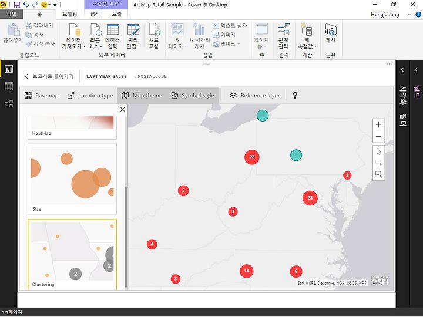Open the smiley feedback icon
The image size is (423, 317).
44,5
